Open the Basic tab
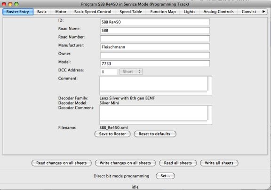The width and height of the screenshot is (271, 190). point(42,12)
